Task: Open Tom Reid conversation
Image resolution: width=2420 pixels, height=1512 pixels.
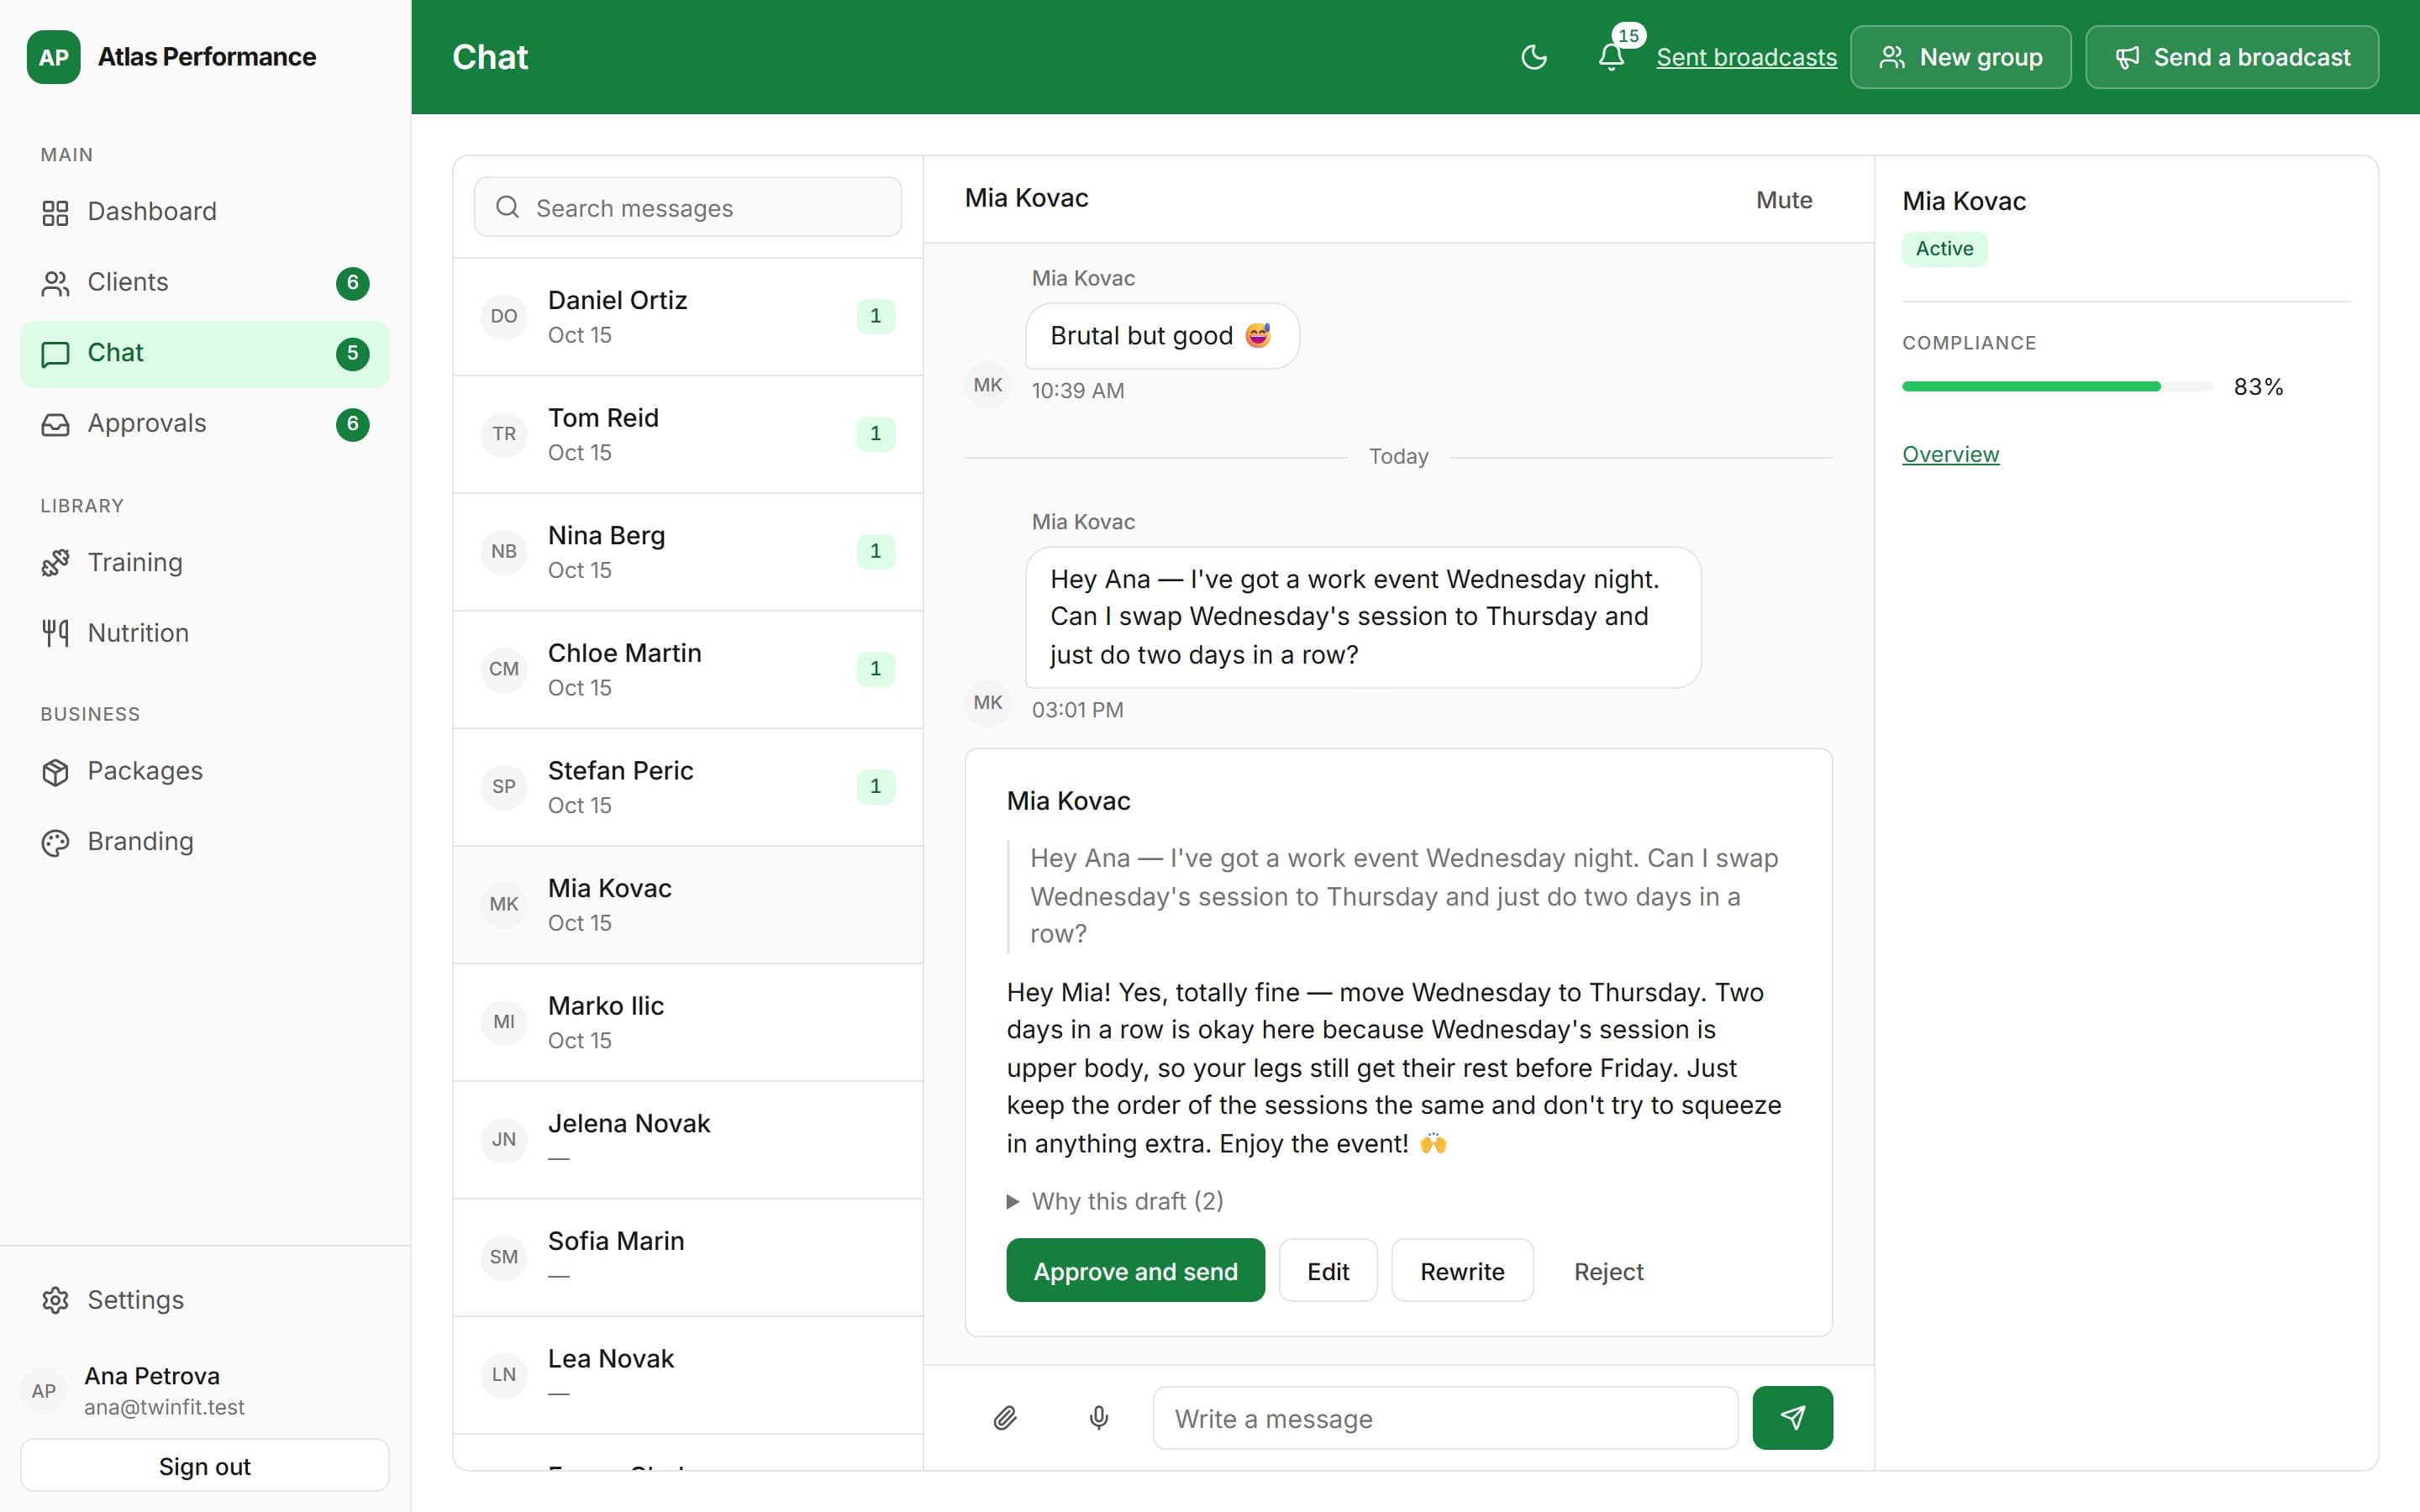Action: point(688,434)
